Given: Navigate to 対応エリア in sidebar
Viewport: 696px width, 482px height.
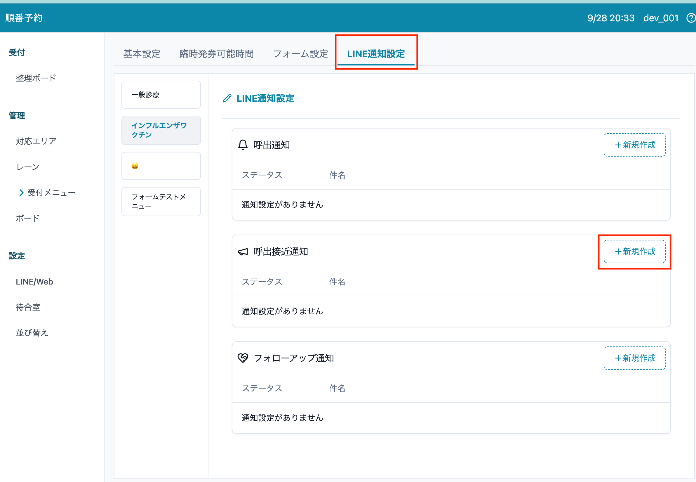Looking at the screenshot, I should [x=36, y=141].
